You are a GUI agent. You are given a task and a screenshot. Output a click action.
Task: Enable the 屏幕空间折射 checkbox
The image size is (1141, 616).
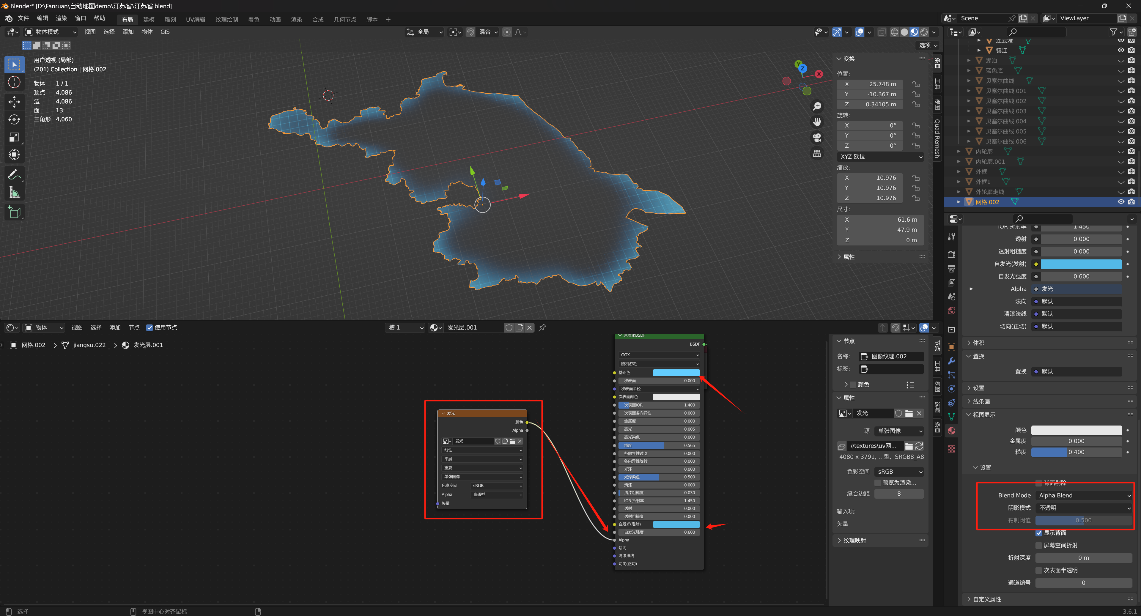tap(1039, 546)
